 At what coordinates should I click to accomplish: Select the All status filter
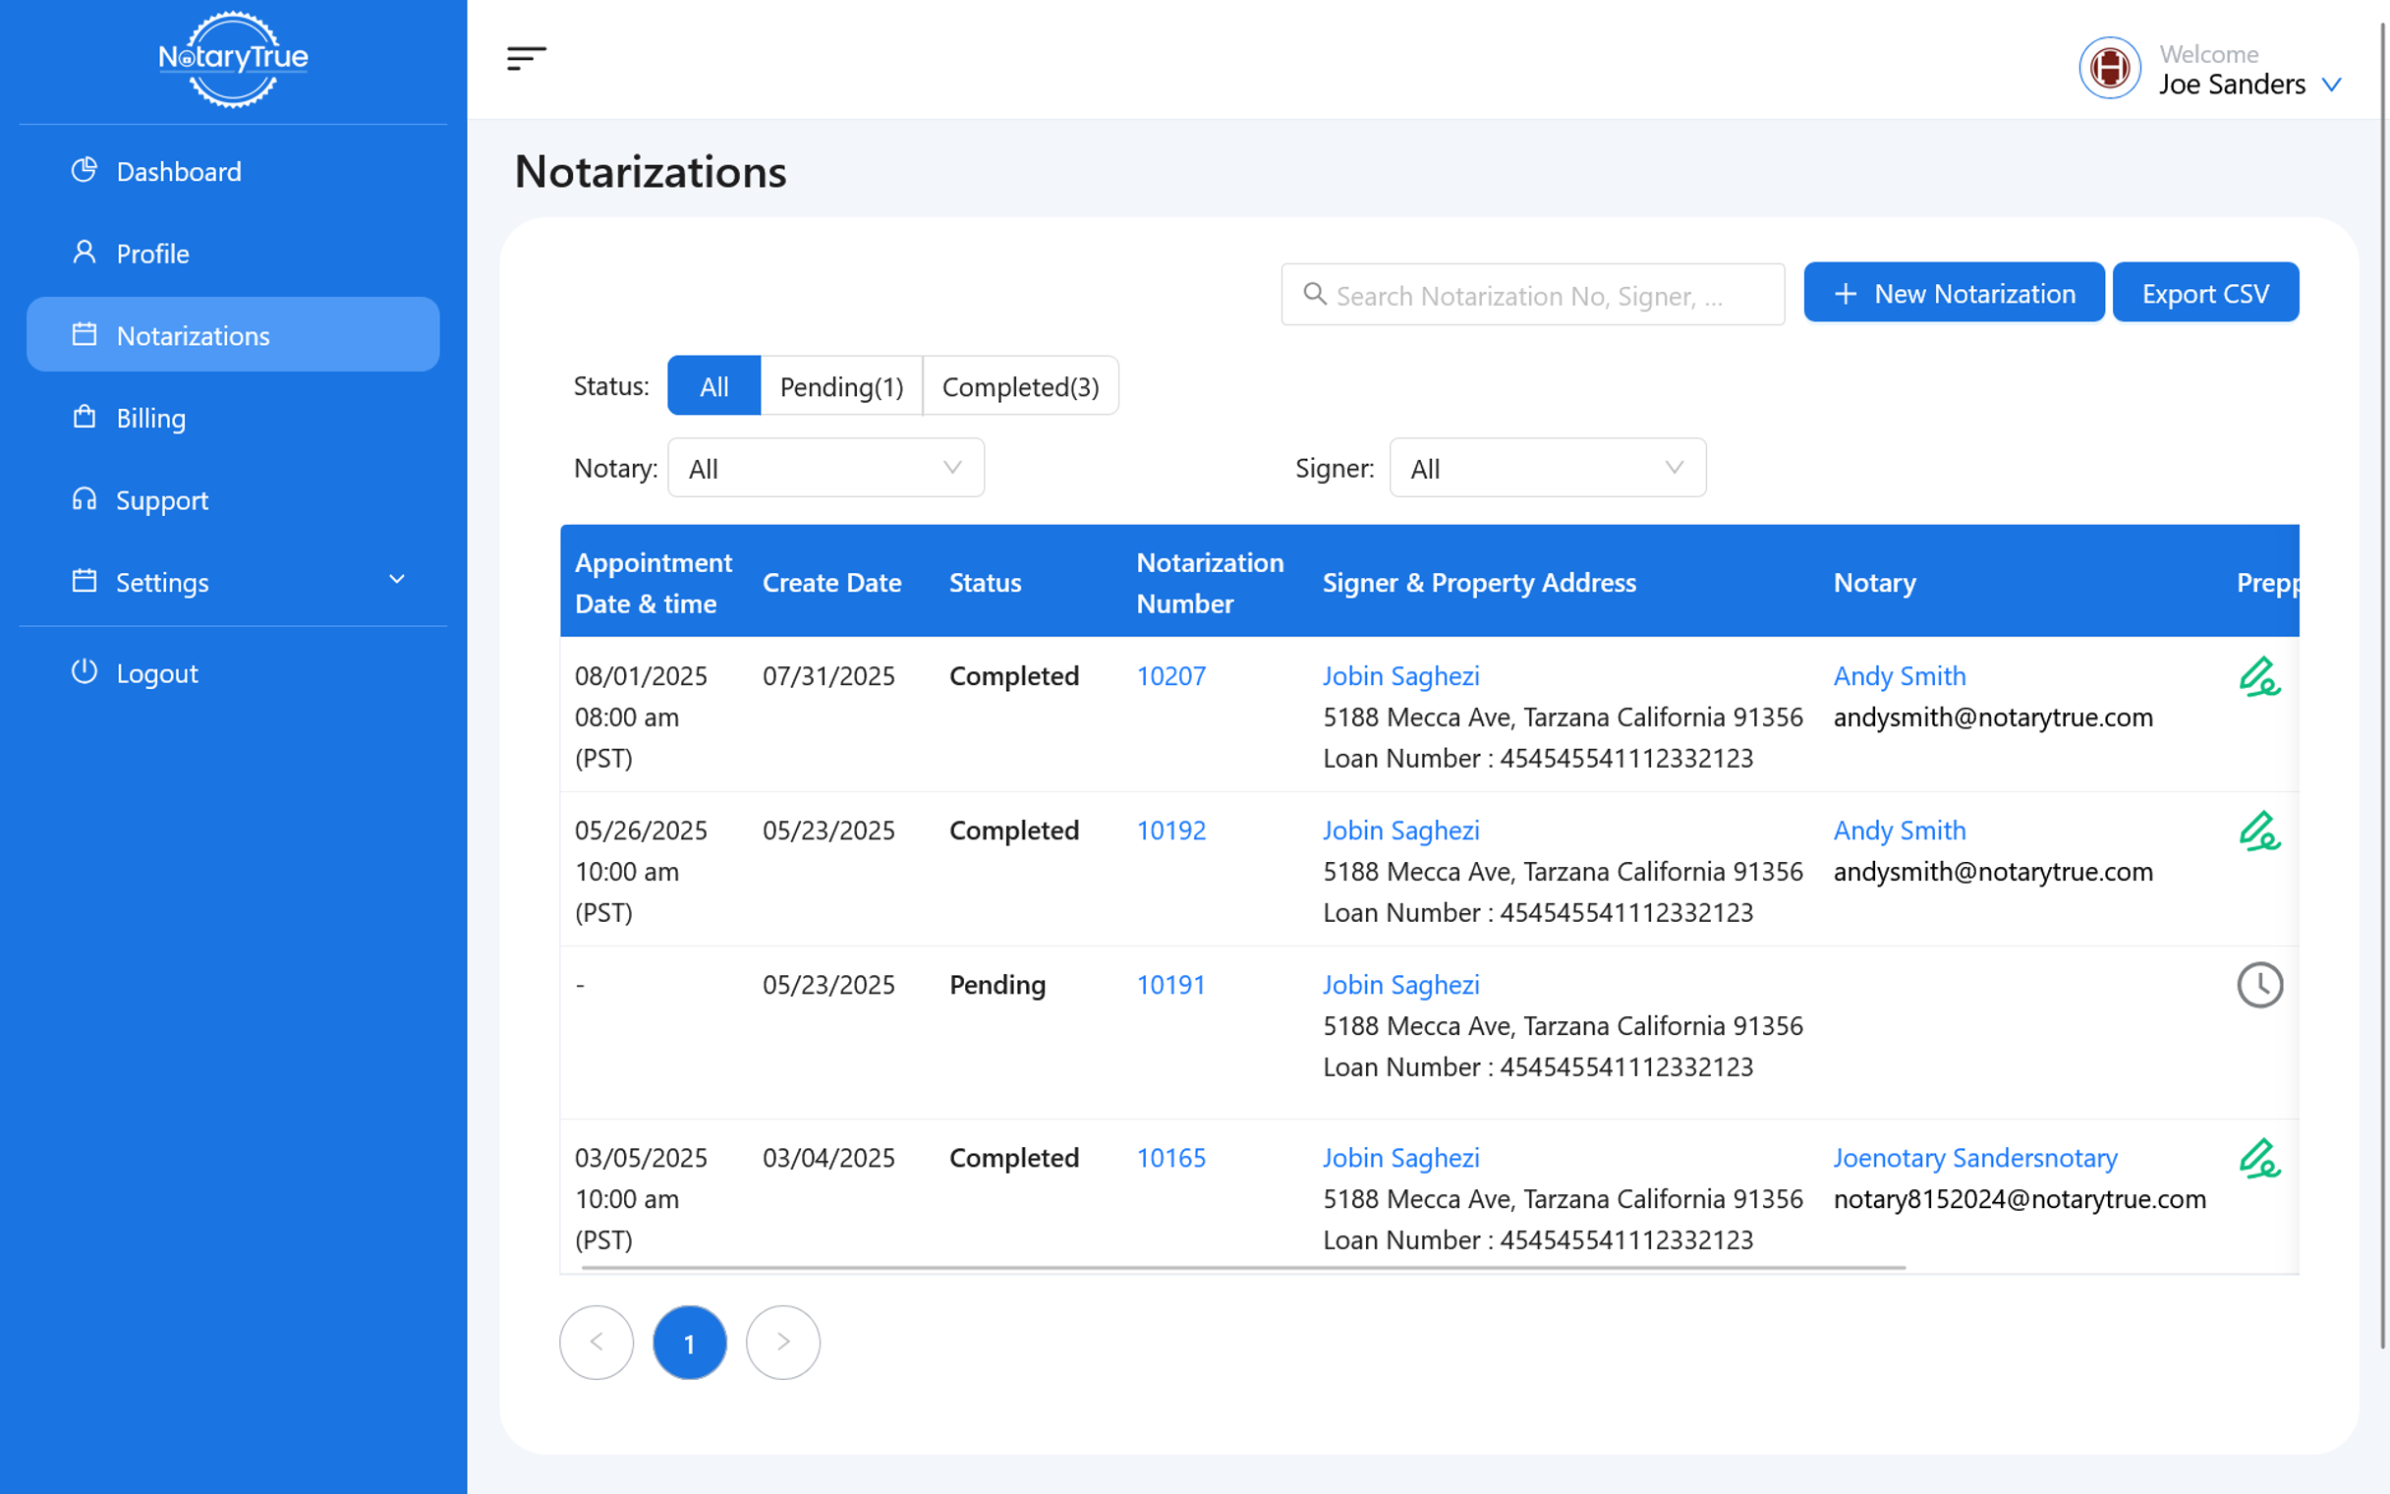(x=713, y=386)
